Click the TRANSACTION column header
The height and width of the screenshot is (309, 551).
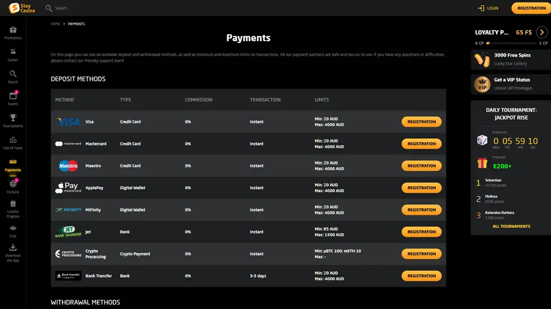tap(265, 100)
